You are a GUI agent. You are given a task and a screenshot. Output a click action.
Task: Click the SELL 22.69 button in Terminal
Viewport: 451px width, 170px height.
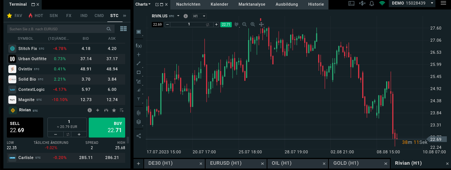point(25,128)
